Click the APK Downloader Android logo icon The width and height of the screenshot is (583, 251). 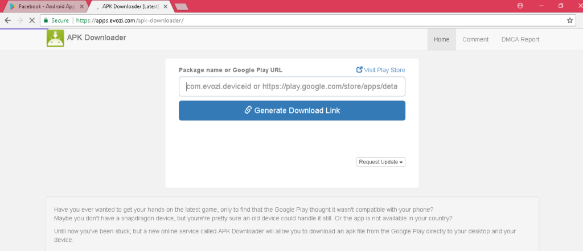pos(55,38)
